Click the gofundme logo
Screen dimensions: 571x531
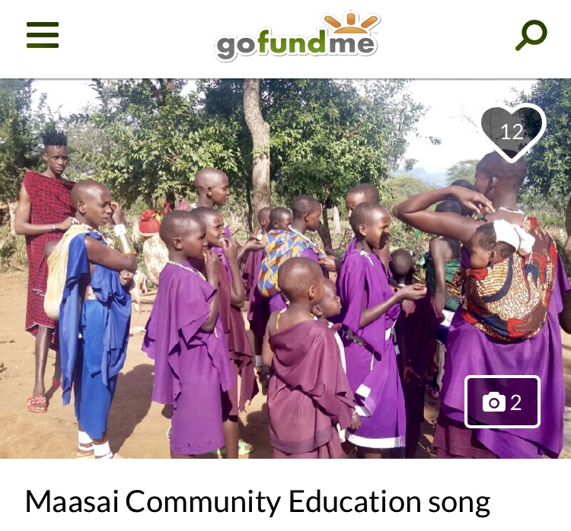(297, 36)
